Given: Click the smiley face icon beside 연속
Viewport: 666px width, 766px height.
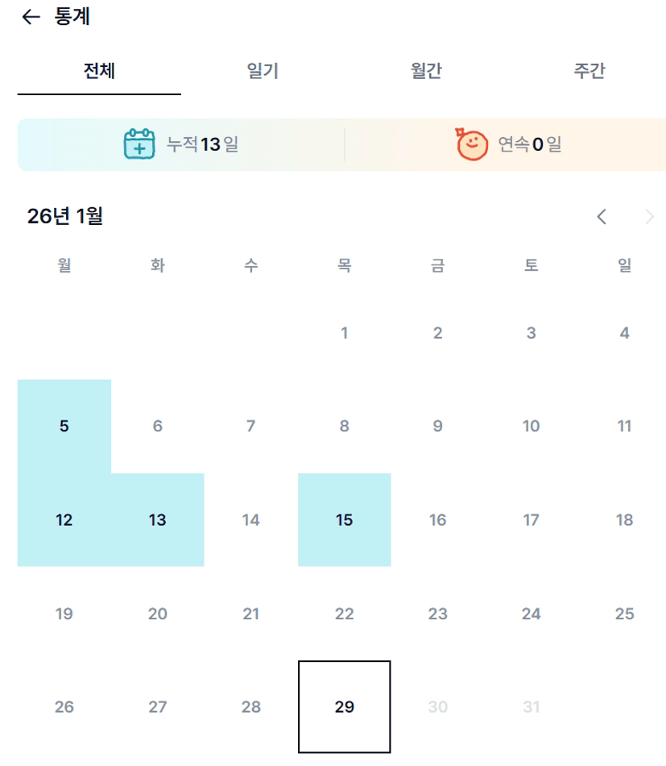Looking at the screenshot, I should [x=472, y=144].
